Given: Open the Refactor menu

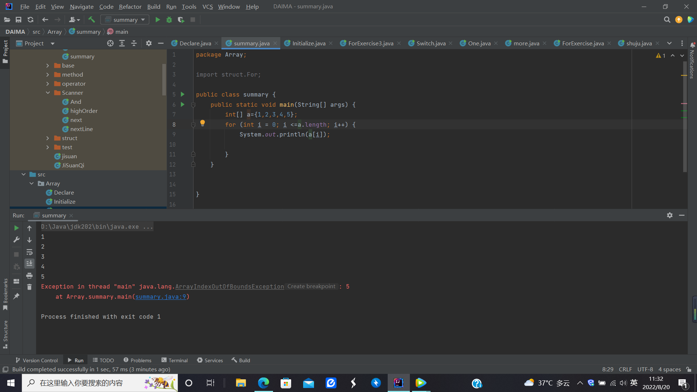Looking at the screenshot, I should pyautogui.click(x=130, y=7).
